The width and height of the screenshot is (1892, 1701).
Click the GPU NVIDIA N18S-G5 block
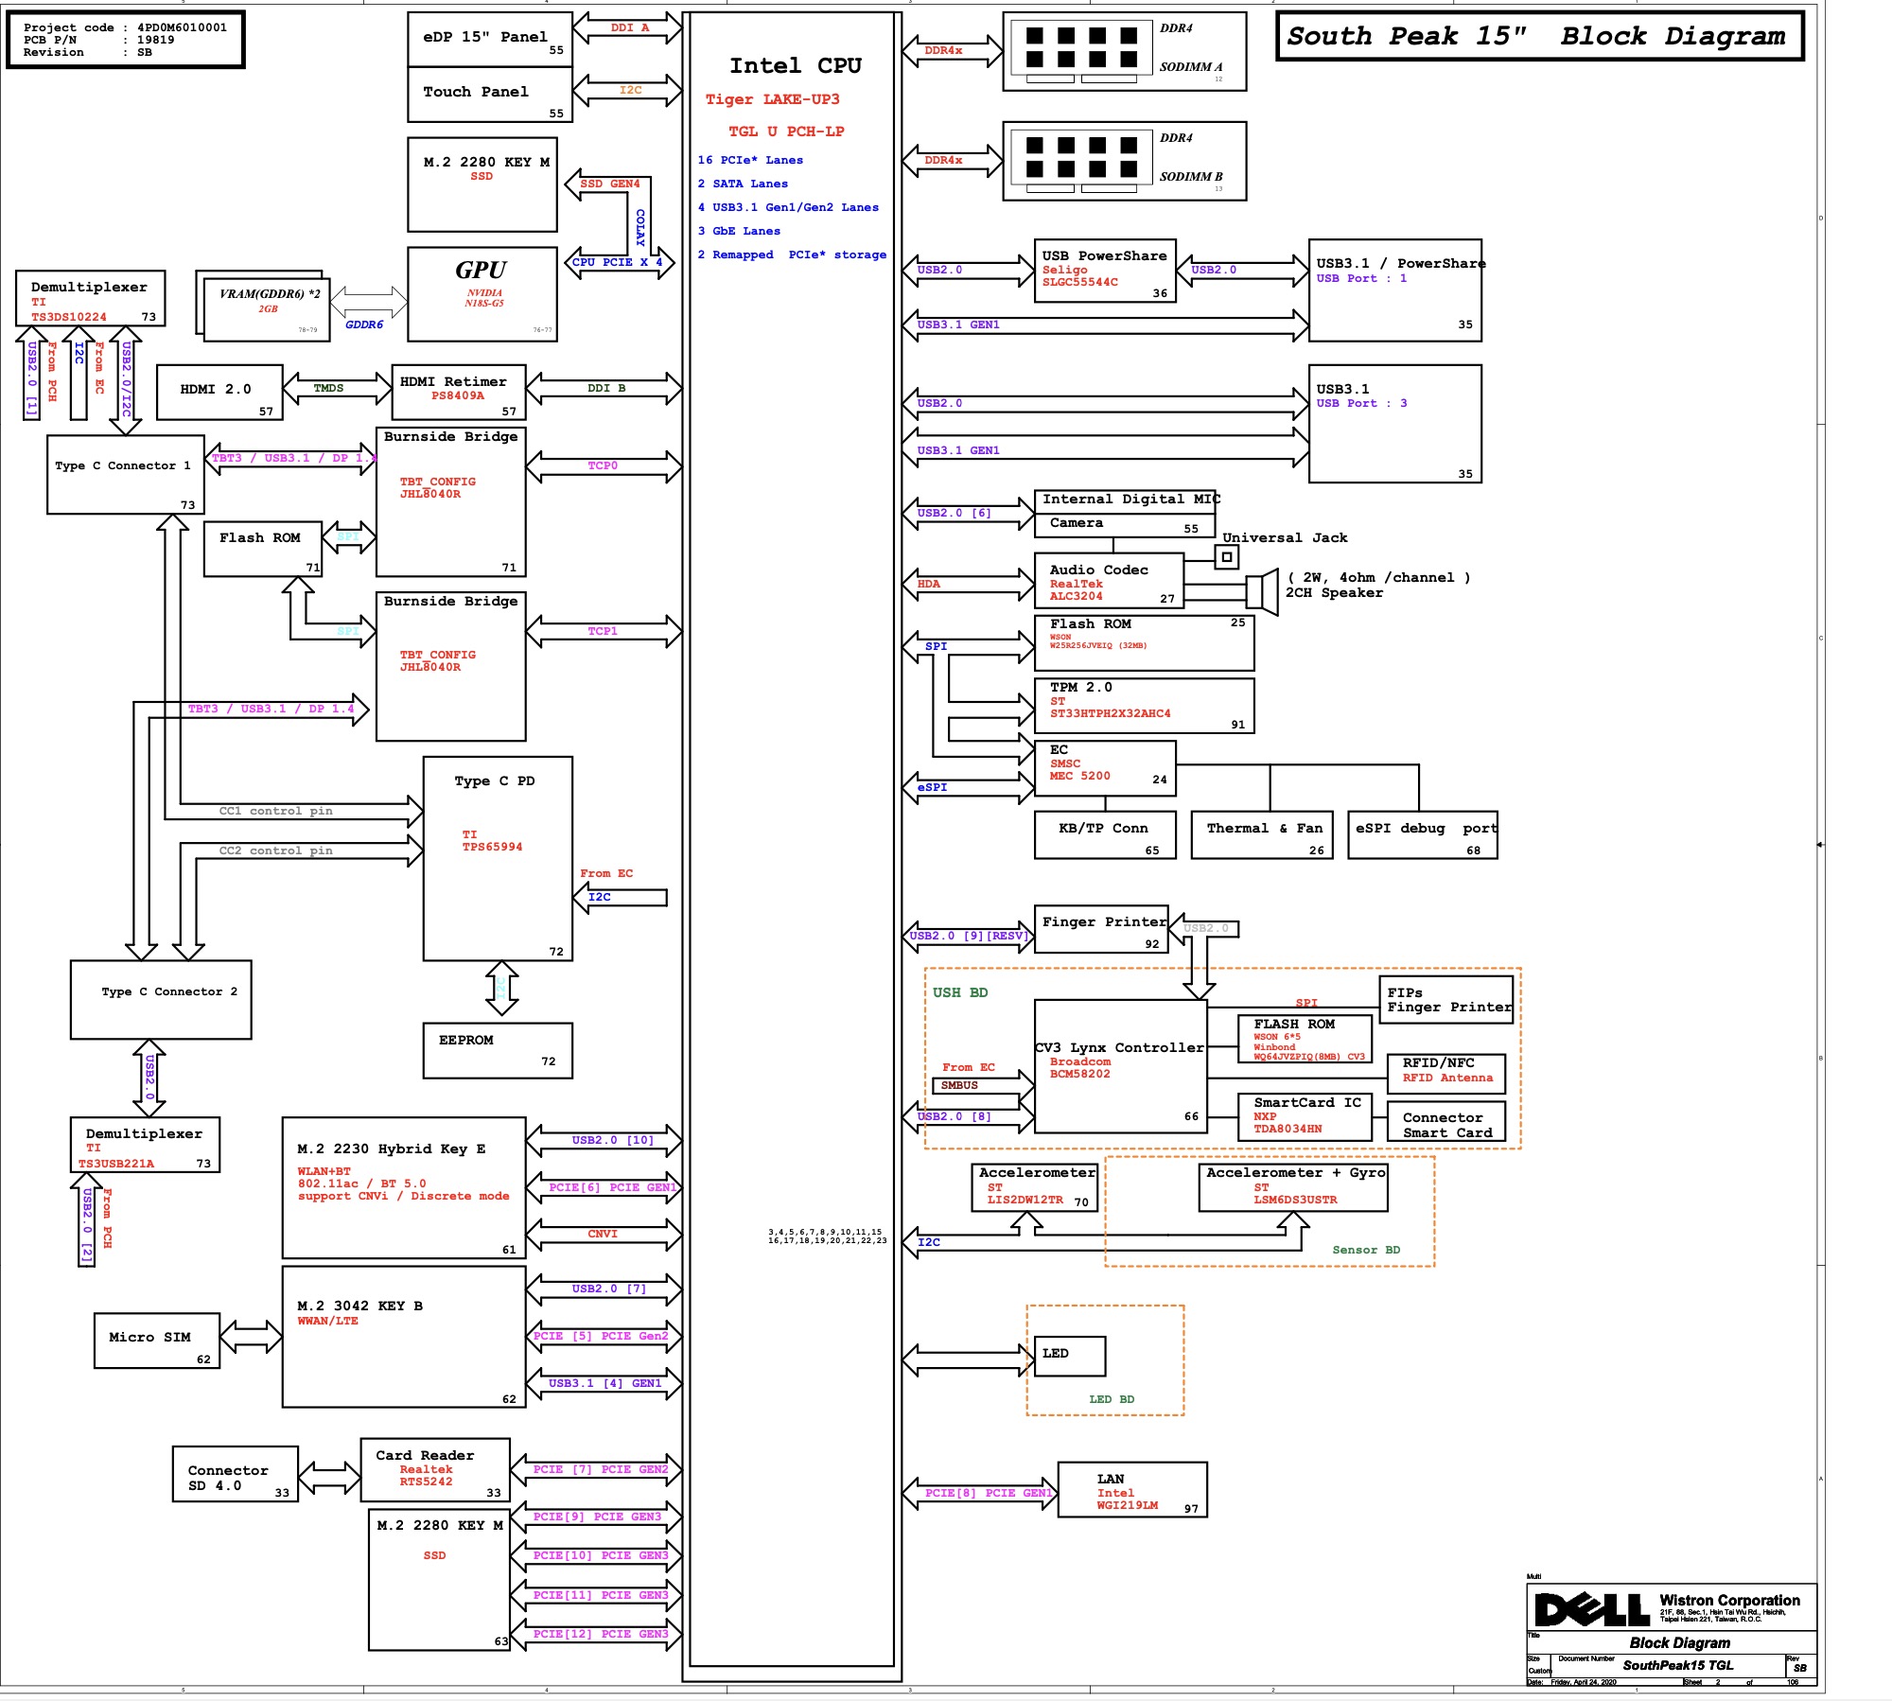(482, 294)
